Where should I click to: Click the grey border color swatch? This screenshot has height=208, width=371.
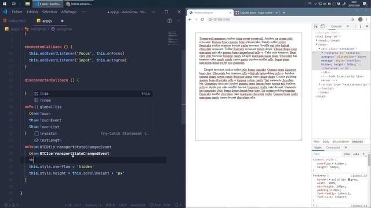(349, 180)
